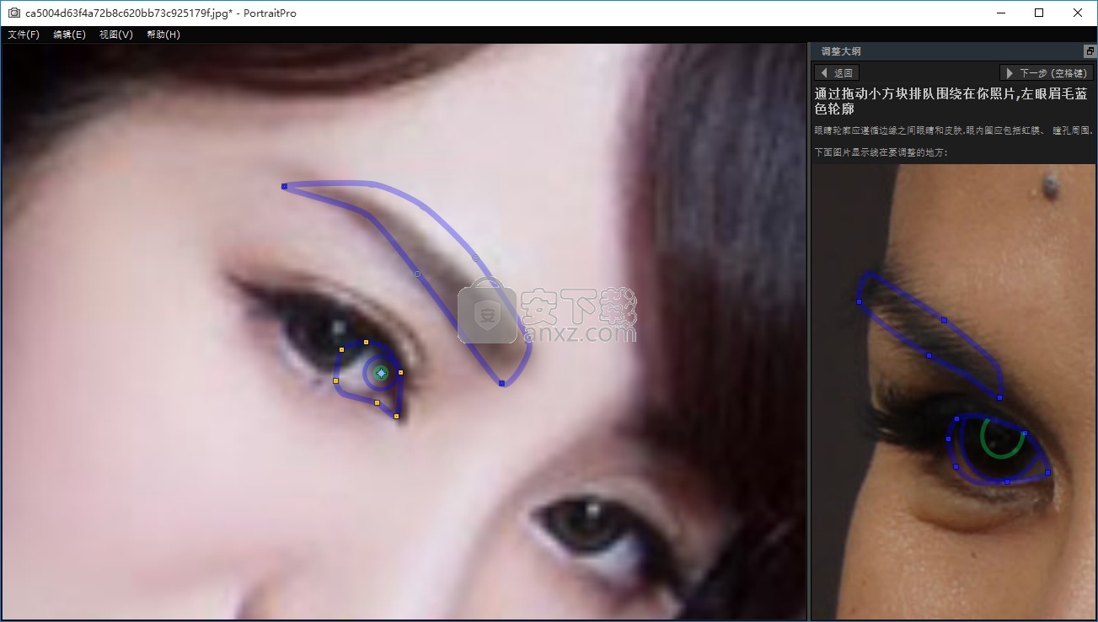Click the instruction heading about 左眼眉毛蓝色轮廓
Viewport: 1098px width, 622px height.
coord(952,101)
